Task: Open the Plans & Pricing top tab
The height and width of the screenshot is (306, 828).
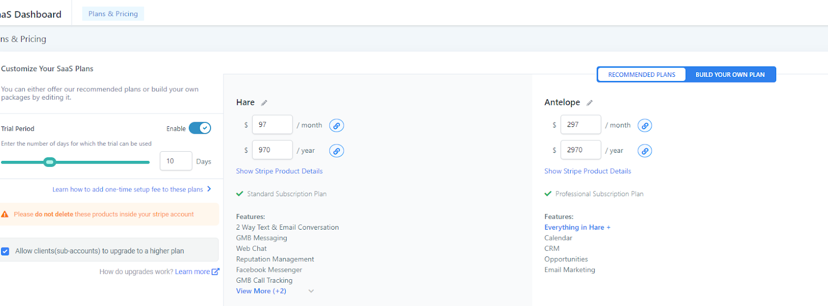Action: click(113, 14)
